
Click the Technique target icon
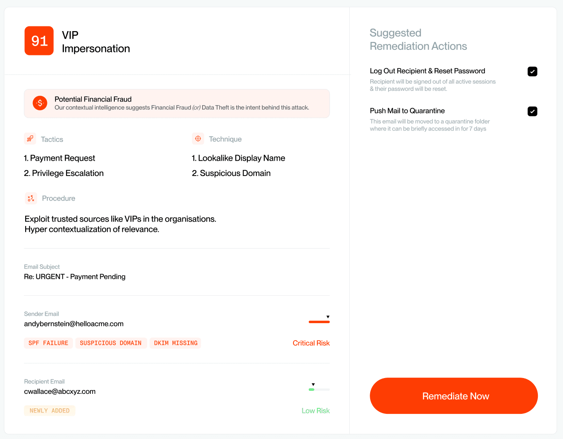(x=198, y=139)
